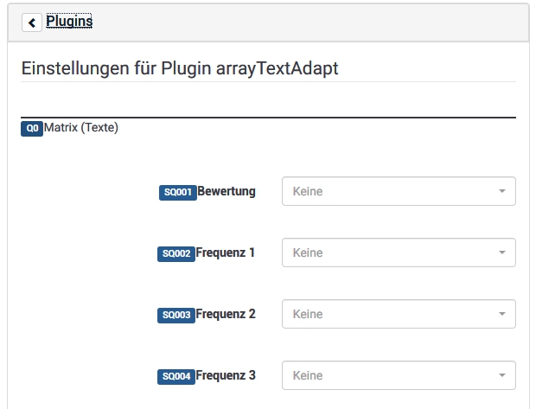Click the Frequenz 2 label
The width and height of the screenshot is (555, 409).
pos(226,314)
